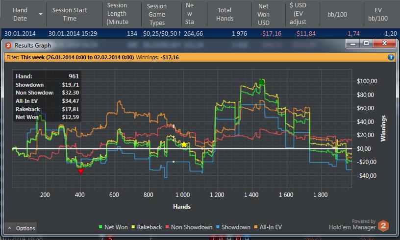The height and width of the screenshot is (240, 400).
Task: Click the EV adjusted value -$11,84
Action: (x=305, y=34)
